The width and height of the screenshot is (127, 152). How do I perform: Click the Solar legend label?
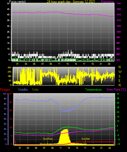click(35, 90)
